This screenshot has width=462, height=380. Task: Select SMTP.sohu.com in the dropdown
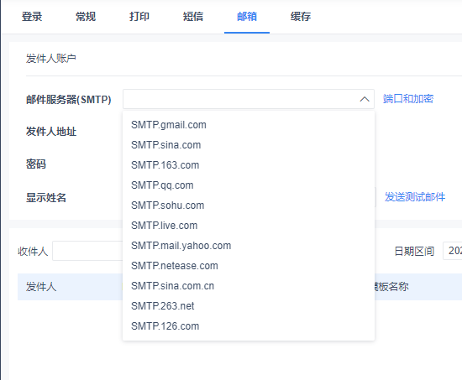pyautogui.click(x=249, y=206)
